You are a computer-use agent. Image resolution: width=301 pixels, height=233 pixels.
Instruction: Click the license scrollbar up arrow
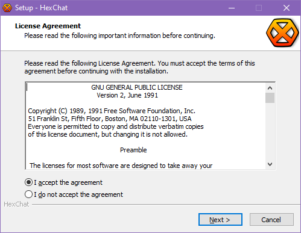(270, 88)
